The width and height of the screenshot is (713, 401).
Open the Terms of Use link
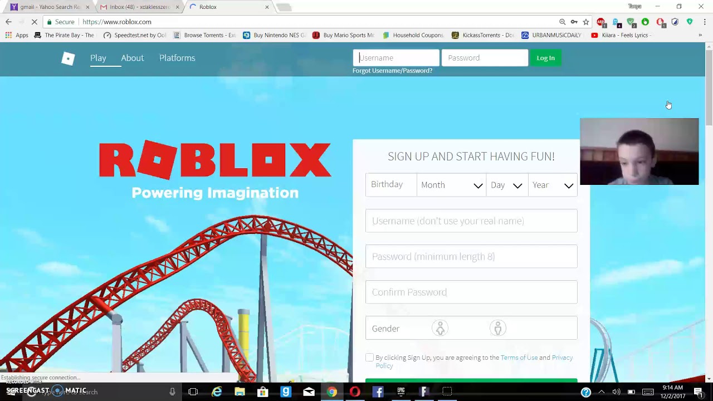point(519,358)
